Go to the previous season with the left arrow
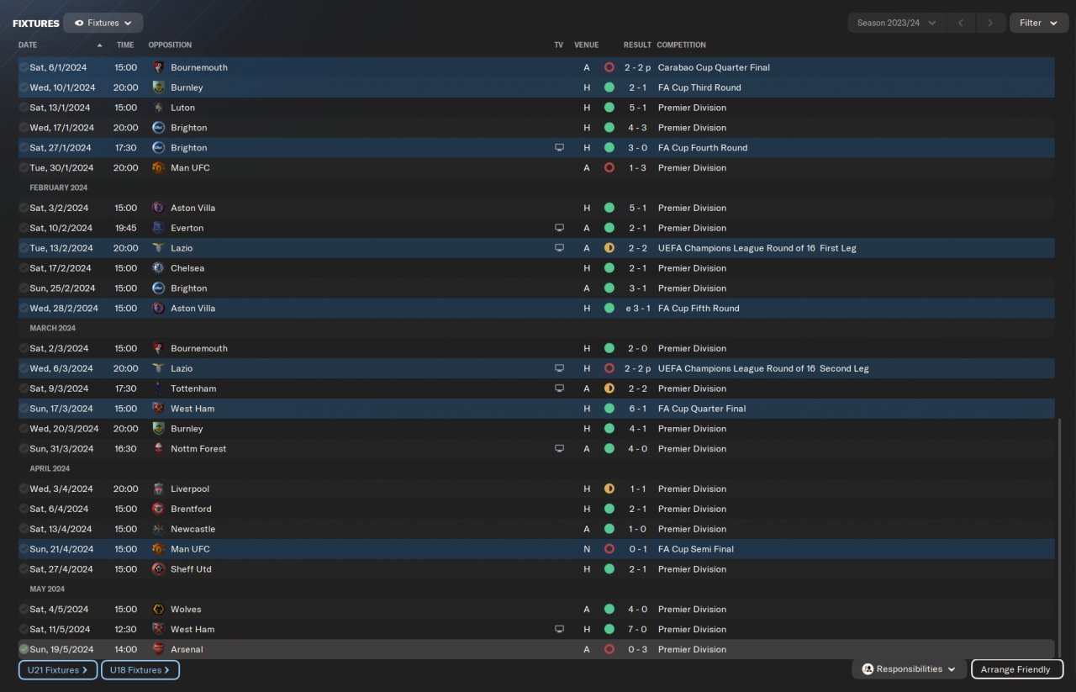This screenshot has height=692, width=1076. click(961, 23)
